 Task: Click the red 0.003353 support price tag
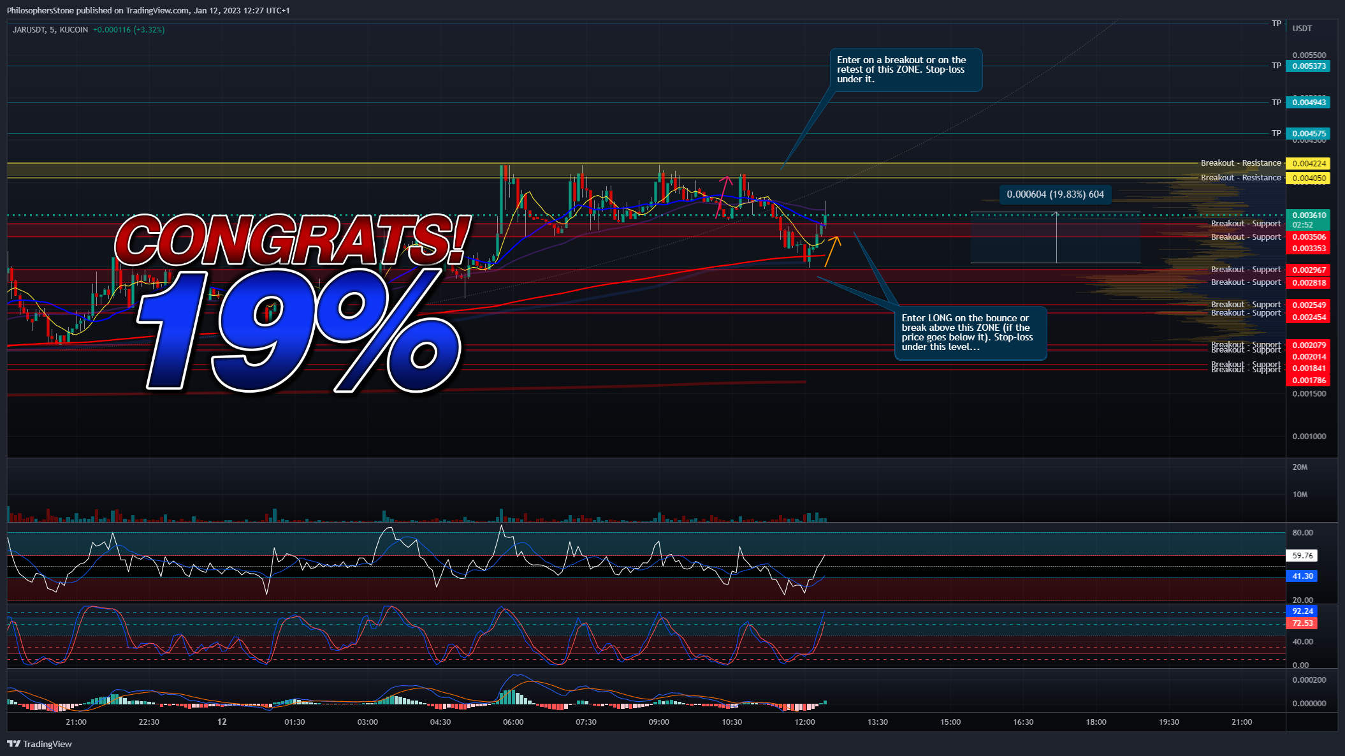click(x=1308, y=249)
